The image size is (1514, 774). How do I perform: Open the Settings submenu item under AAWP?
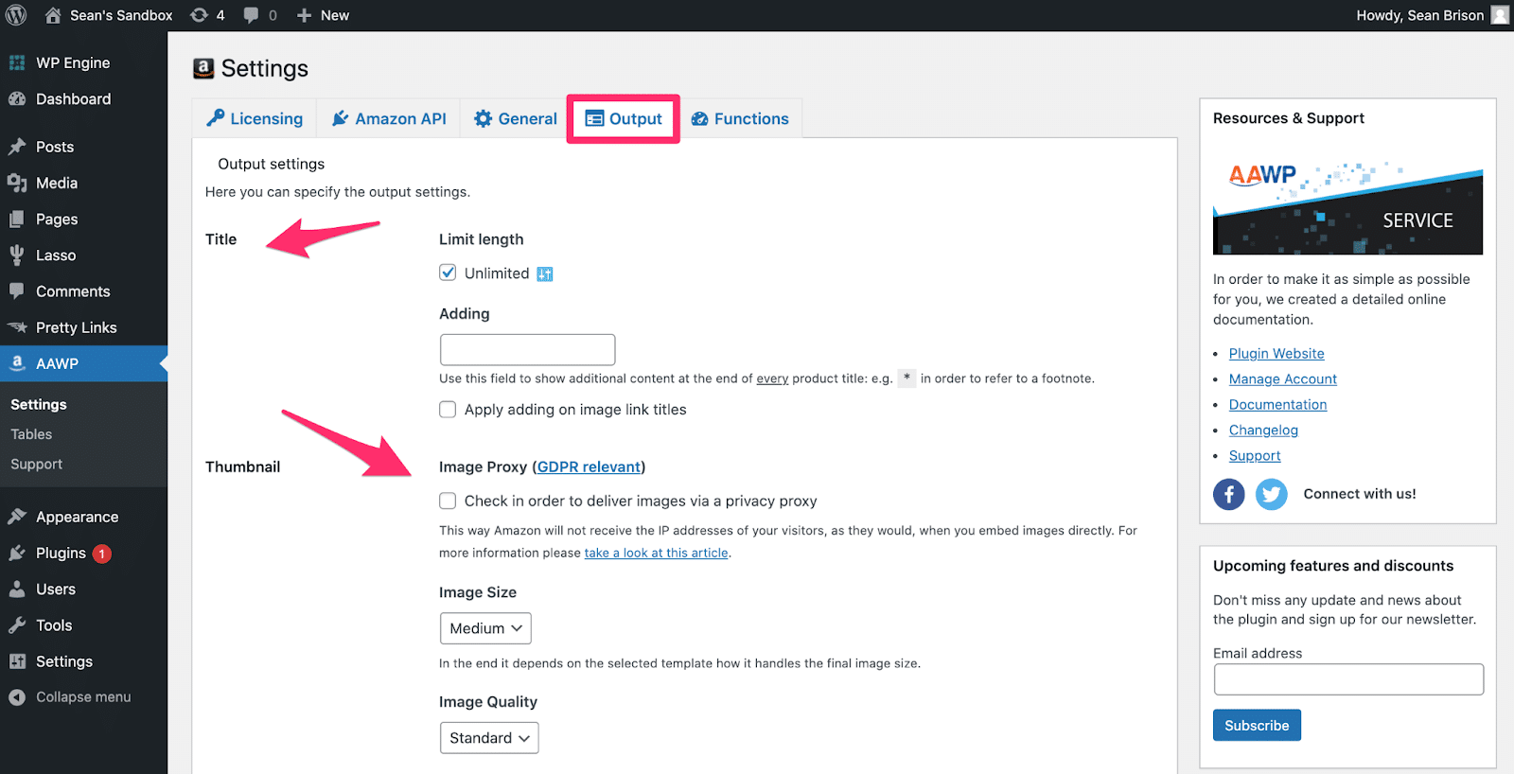(39, 404)
